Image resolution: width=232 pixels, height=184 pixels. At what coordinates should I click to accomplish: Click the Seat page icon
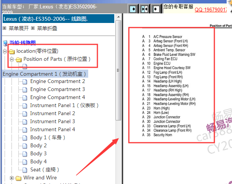(25, 170)
